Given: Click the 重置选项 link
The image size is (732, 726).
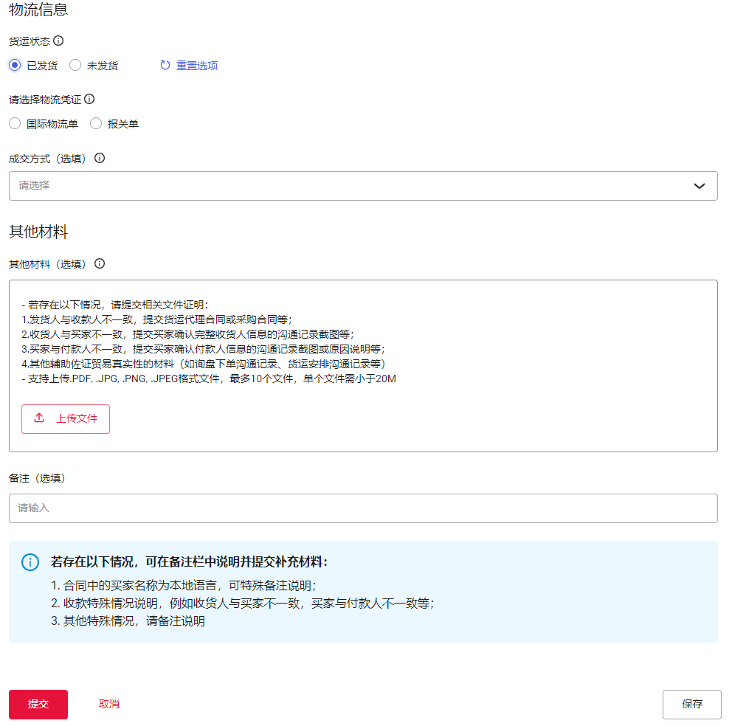Looking at the screenshot, I should (197, 66).
